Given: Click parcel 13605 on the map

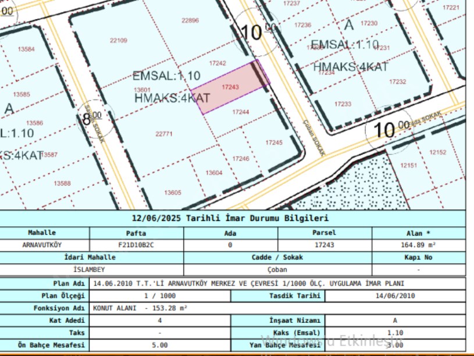Looking at the screenshot, I should point(173,193).
